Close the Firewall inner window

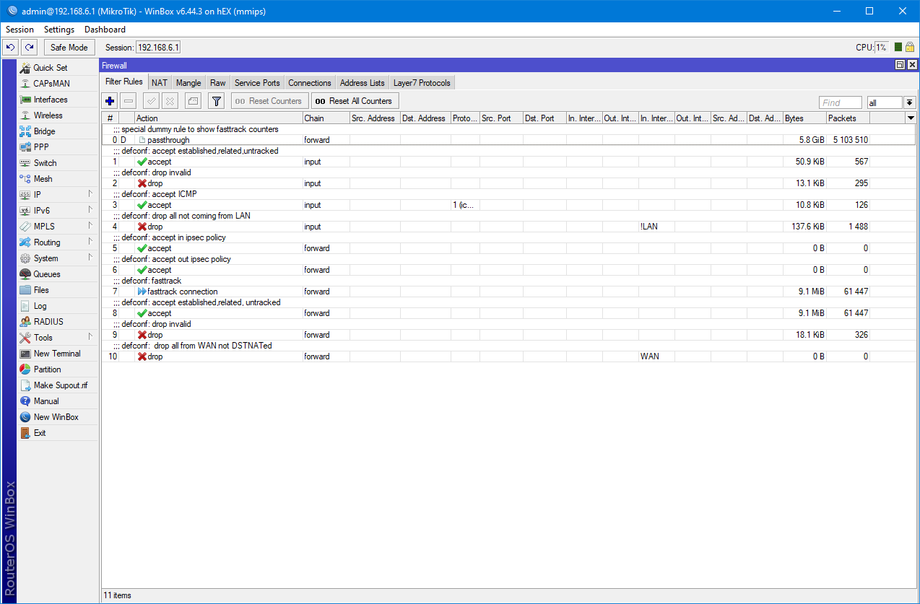(x=912, y=65)
